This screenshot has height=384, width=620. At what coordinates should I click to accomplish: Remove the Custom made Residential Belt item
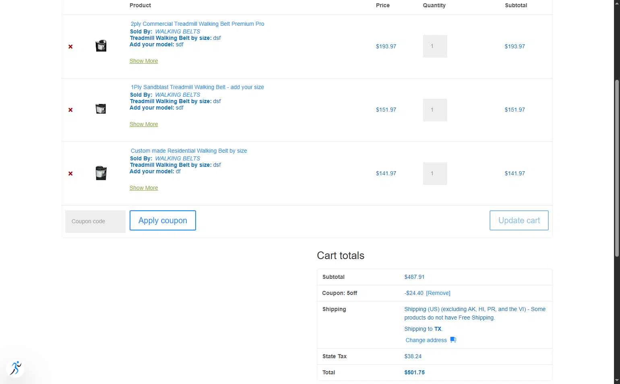tap(70, 174)
